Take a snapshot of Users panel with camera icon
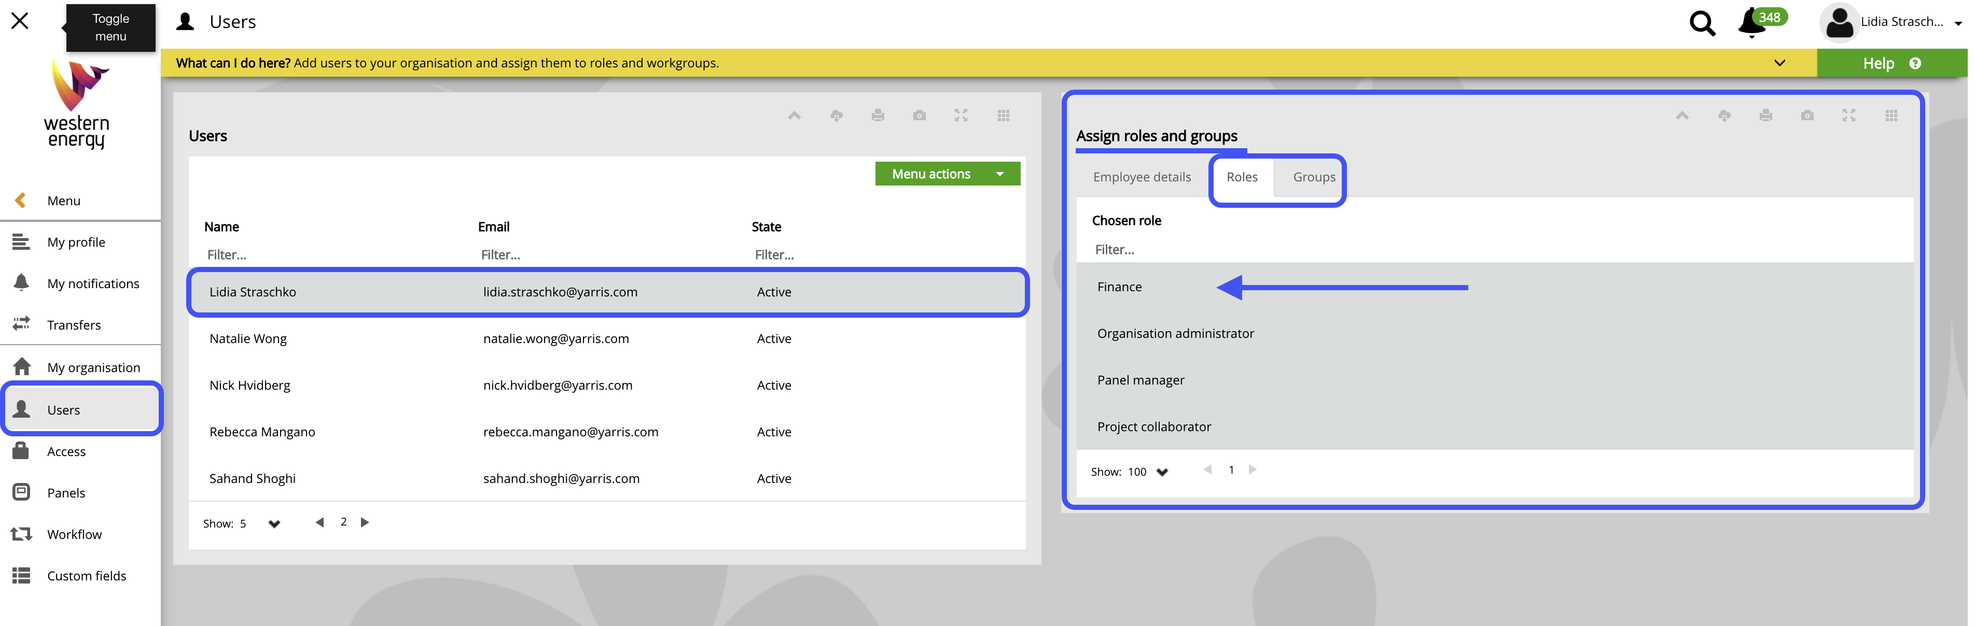This screenshot has width=1975, height=626. coord(919,116)
